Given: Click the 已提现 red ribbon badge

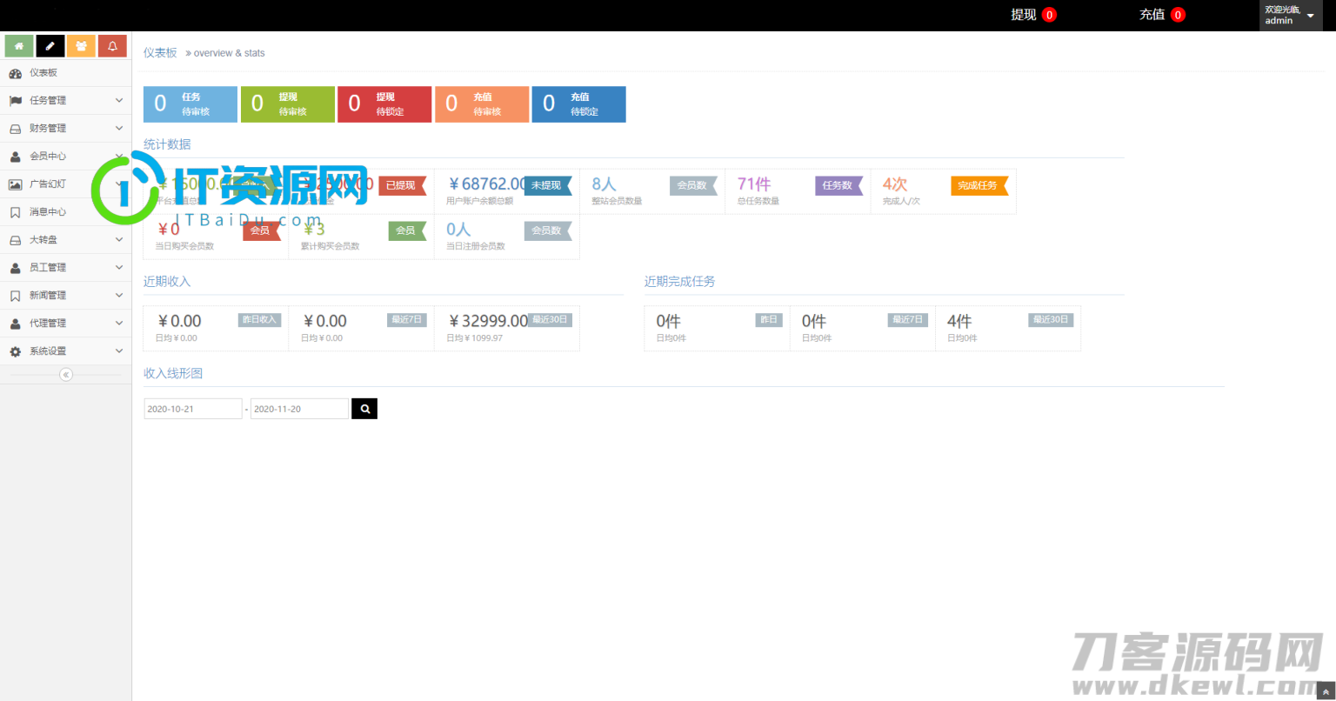Looking at the screenshot, I should coord(402,185).
